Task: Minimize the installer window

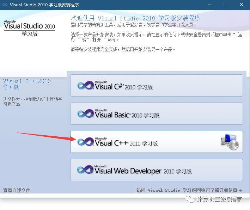Action: click(x=209, y=5)
